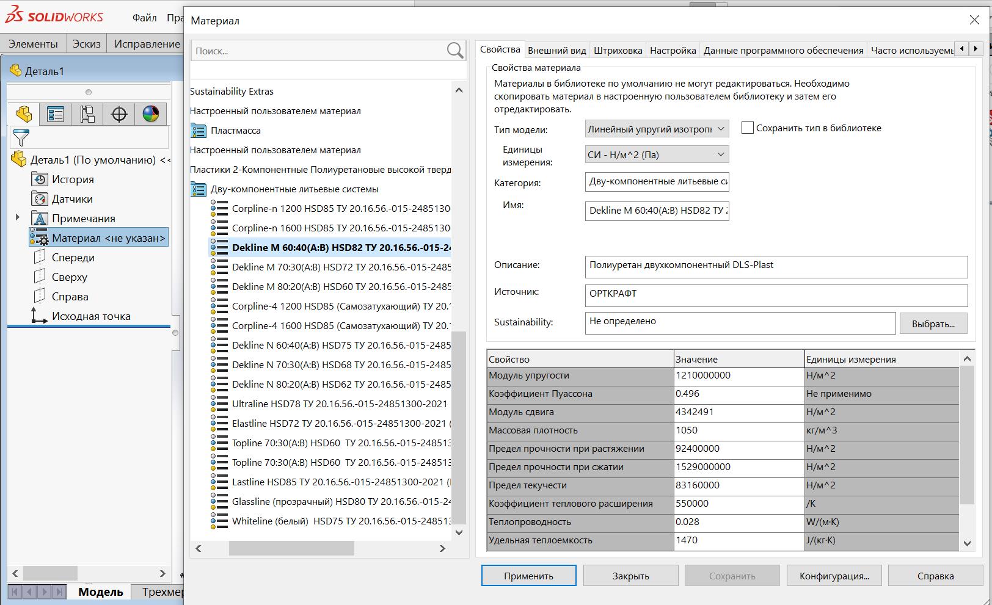Open the DisplayManager color sphere tab
Screen dimensions: 992x605
pos(151,114)
